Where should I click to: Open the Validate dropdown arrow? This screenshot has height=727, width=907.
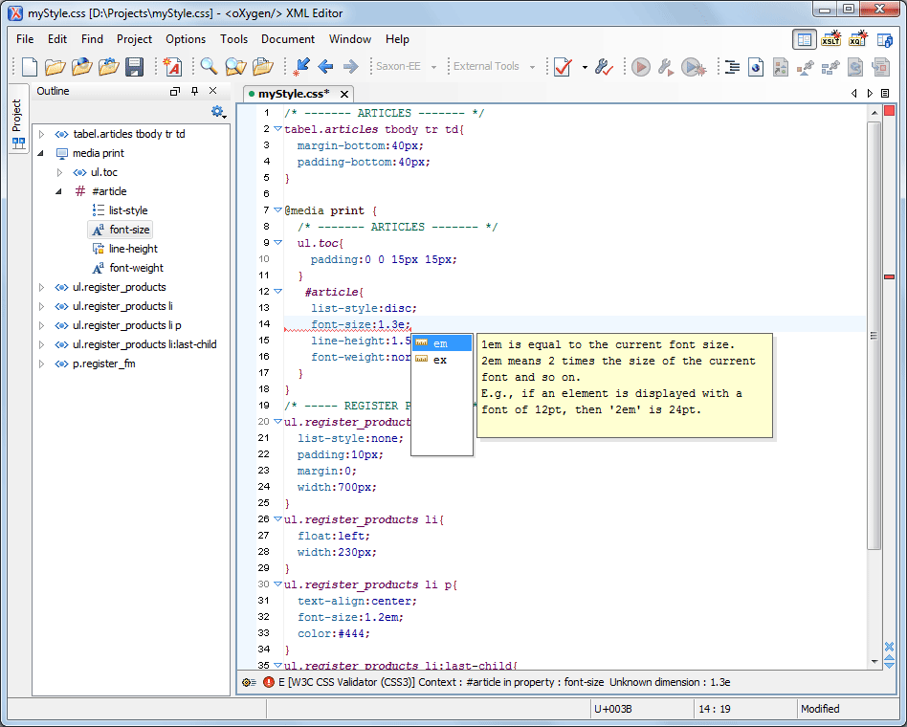click(585, 67)
